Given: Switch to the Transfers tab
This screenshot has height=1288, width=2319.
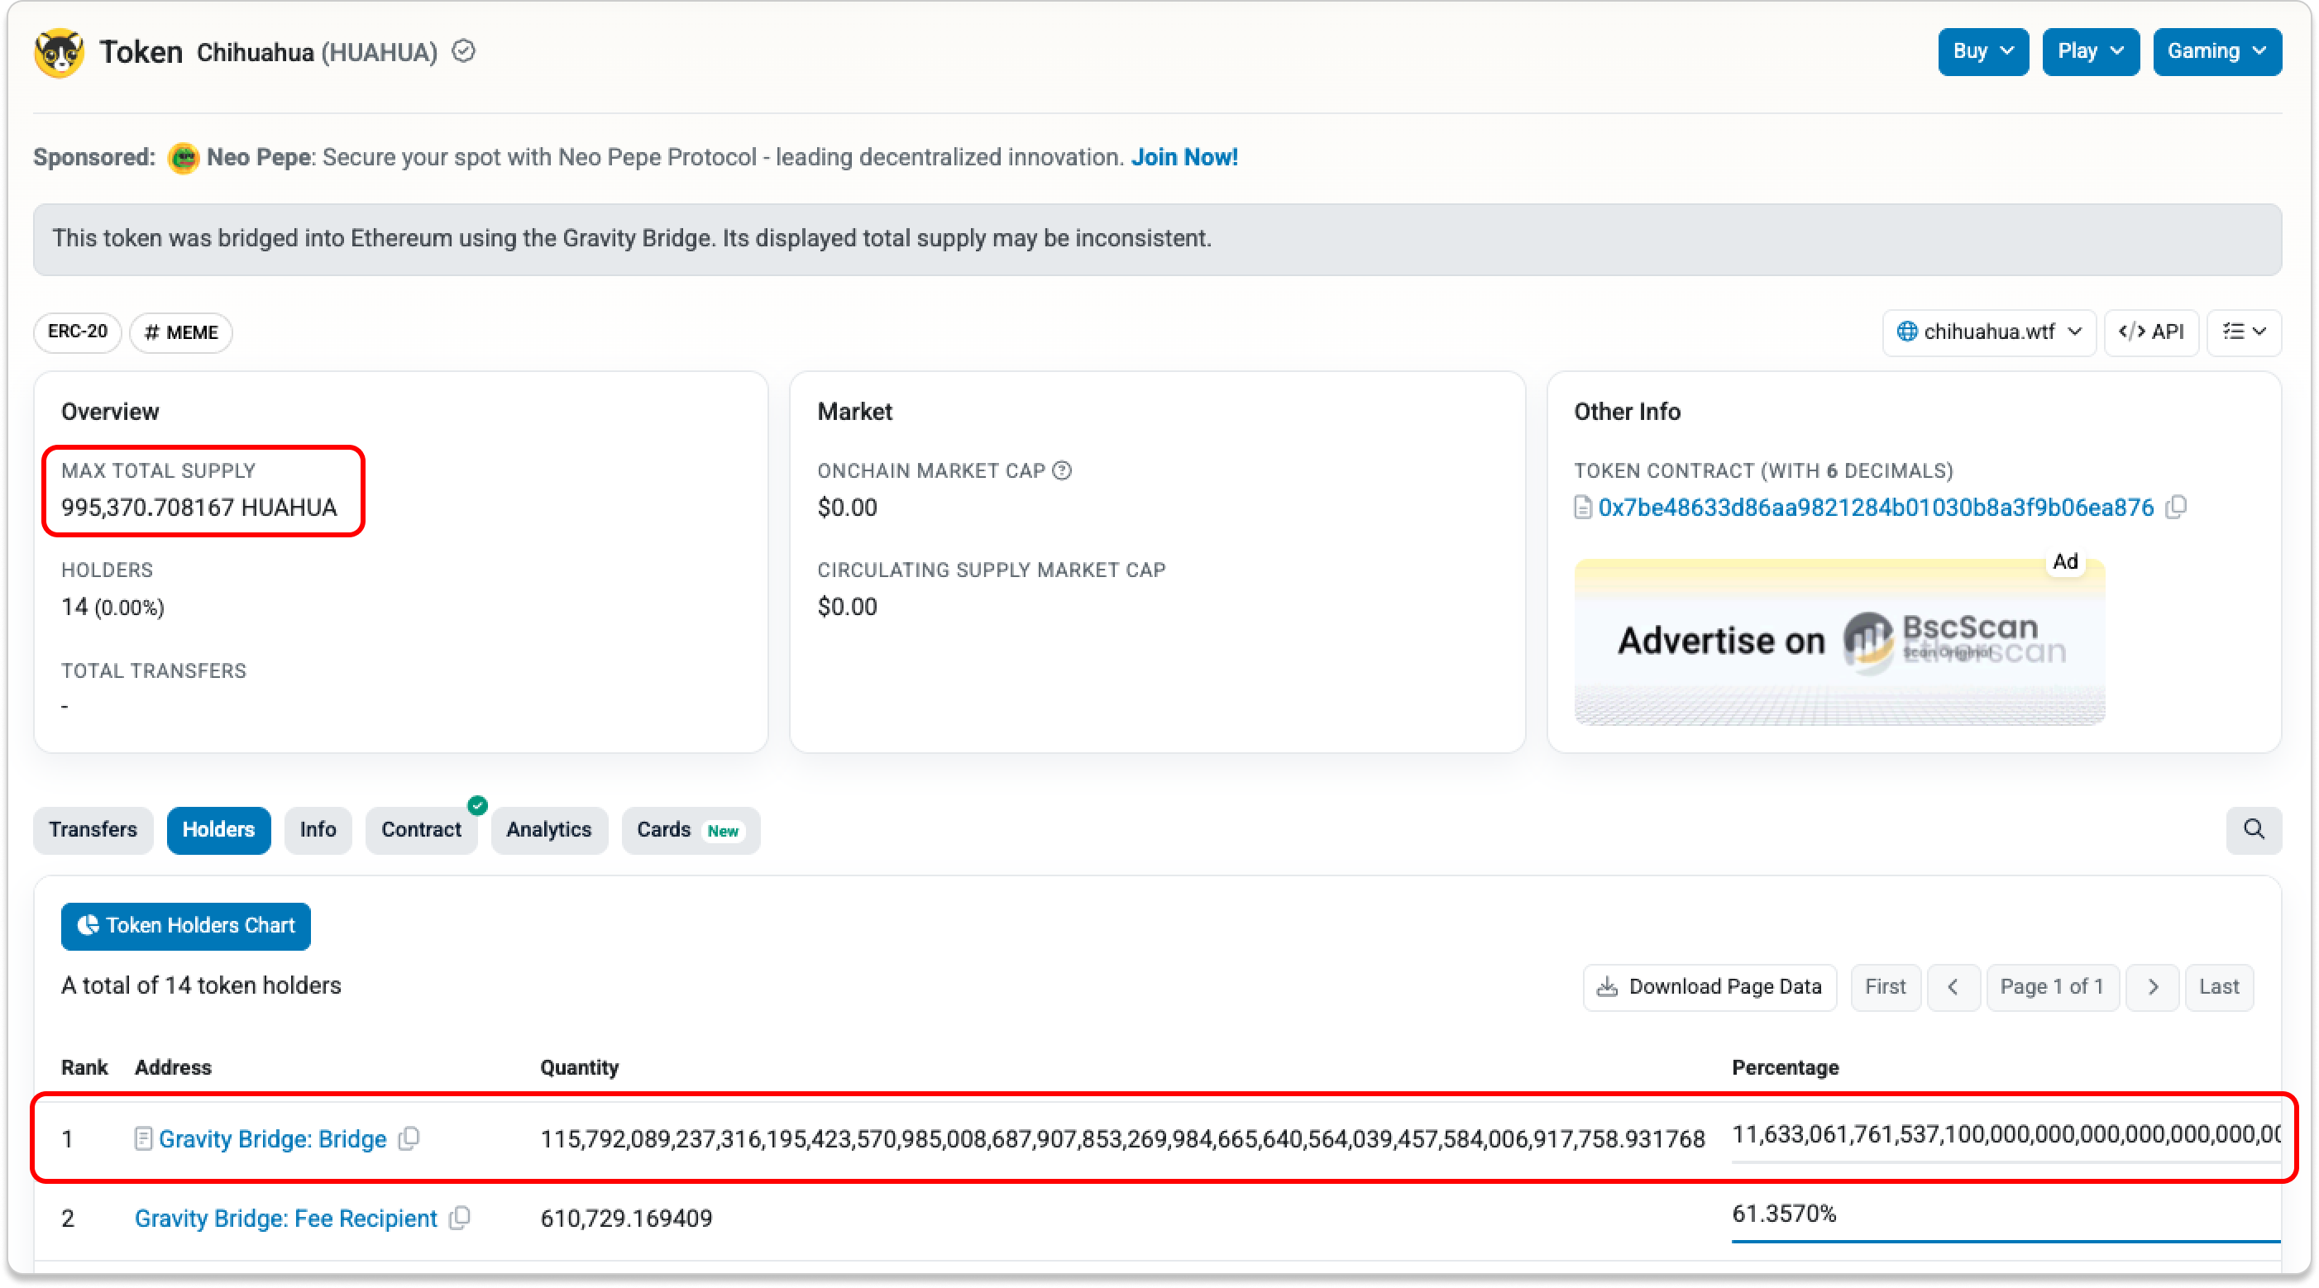Looking at the screenshot, I should [93, 830].
